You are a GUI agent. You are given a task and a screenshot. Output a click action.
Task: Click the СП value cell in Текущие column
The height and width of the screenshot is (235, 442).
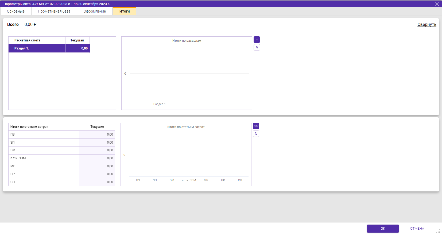97,182
